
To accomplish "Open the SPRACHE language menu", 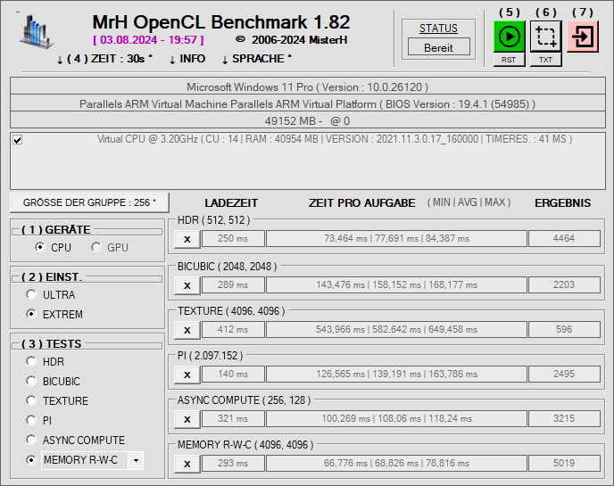I will point(256,59).
